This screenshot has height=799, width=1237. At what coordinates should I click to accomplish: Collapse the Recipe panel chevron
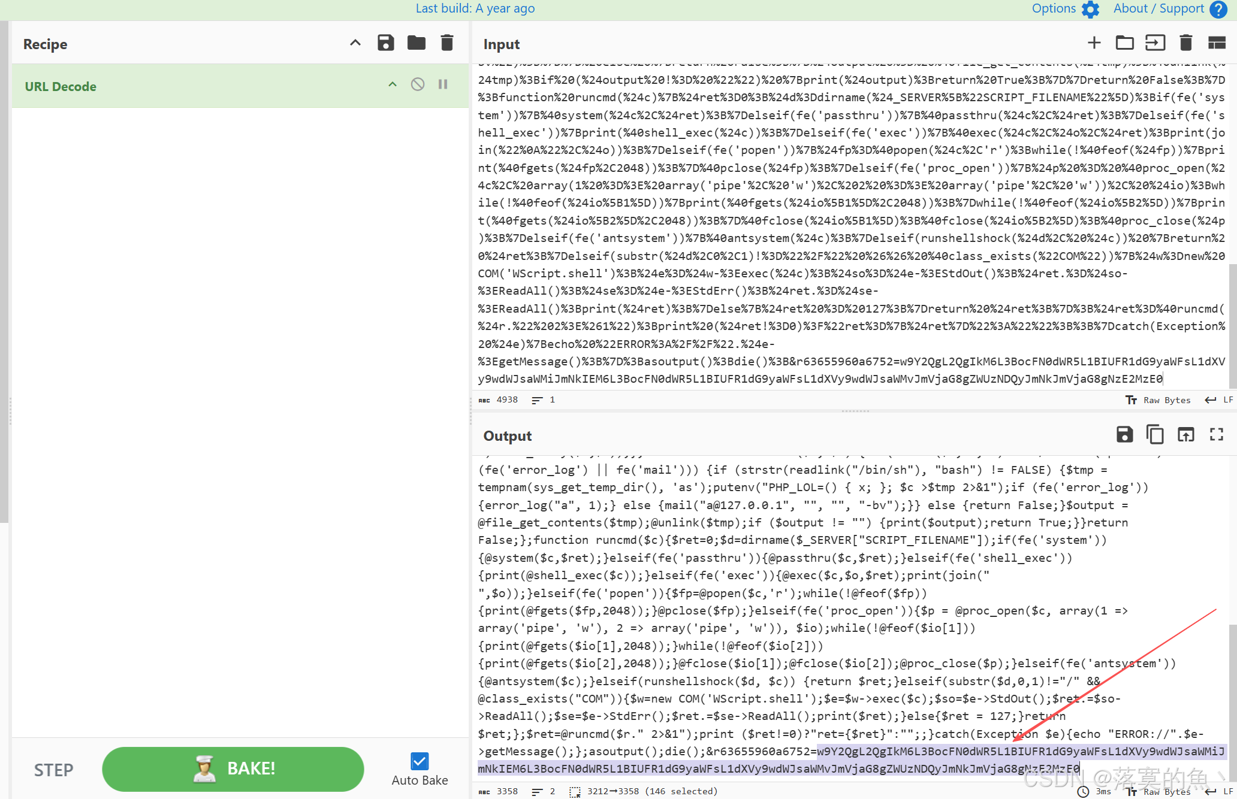click(355, 43)
